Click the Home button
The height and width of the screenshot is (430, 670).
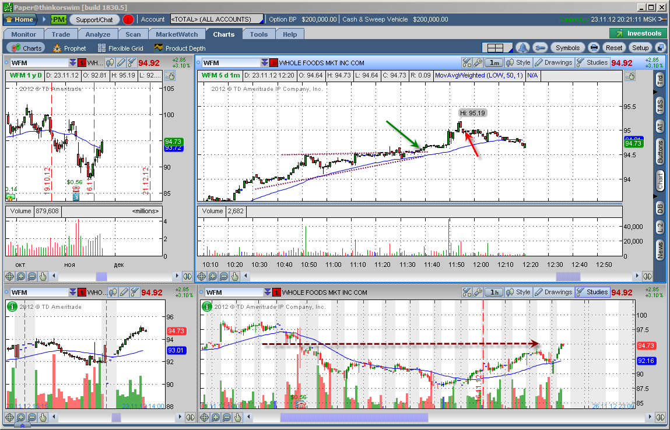[x=20, y=20]
